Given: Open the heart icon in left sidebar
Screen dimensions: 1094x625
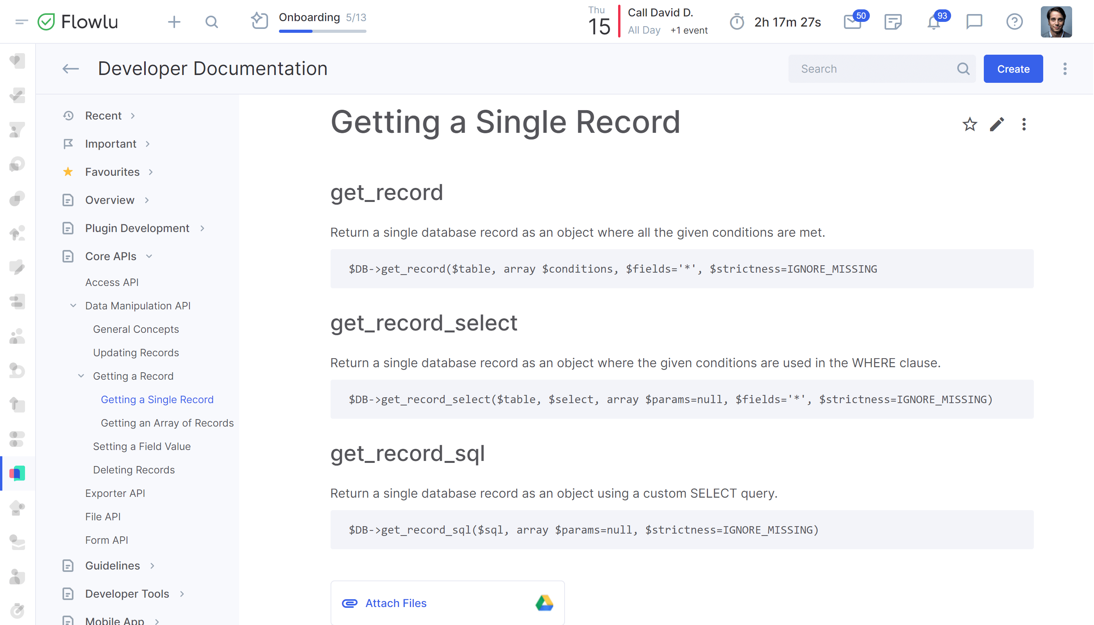Looking at the screenshot, I should click(17, 61).
